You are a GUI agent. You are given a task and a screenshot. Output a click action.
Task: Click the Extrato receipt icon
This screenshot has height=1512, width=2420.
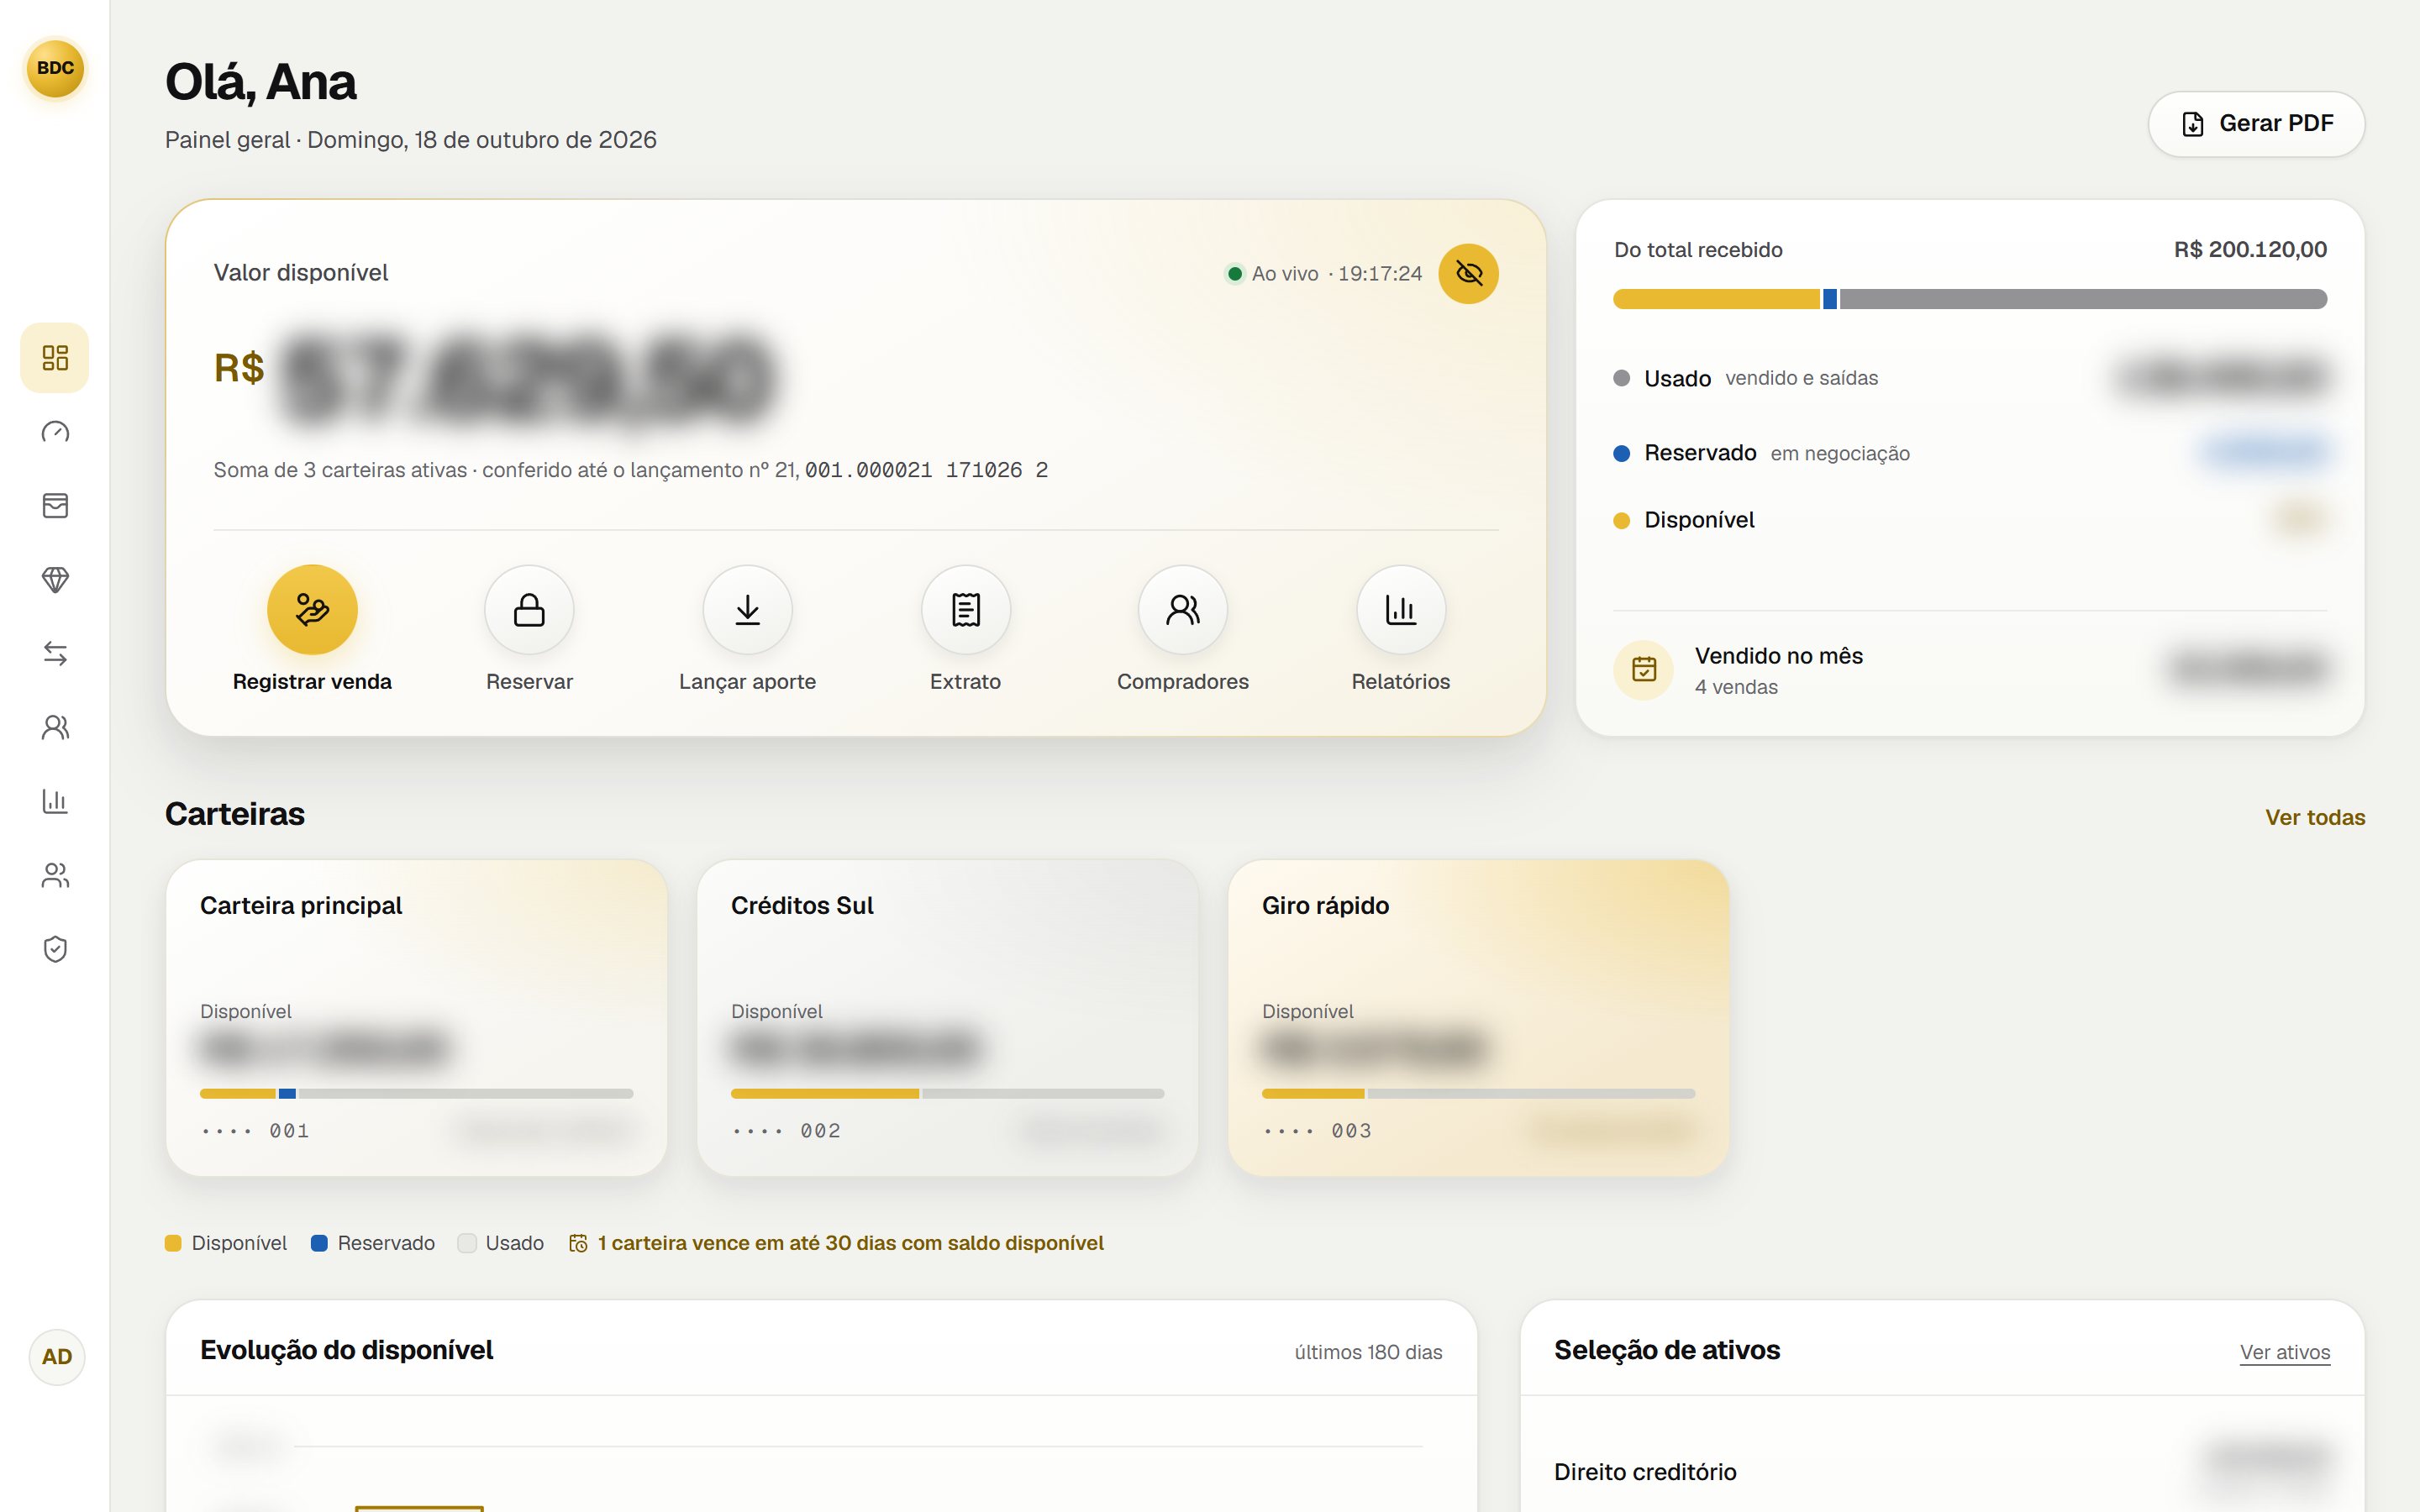coord(965,610)
